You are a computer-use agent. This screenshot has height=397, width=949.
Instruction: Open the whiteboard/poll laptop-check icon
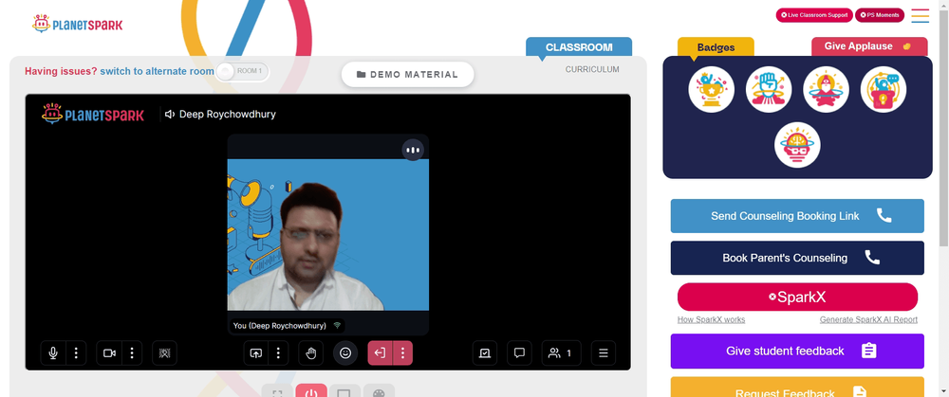tap(485, 352)
